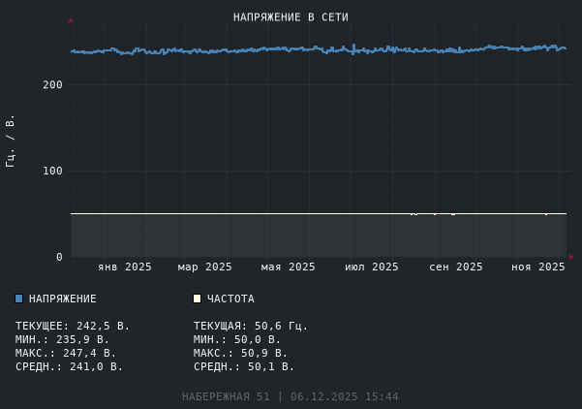Viewport: 582px width, 409px height.
Task: Click the Гц. / В. axis title
Action: 11,141
